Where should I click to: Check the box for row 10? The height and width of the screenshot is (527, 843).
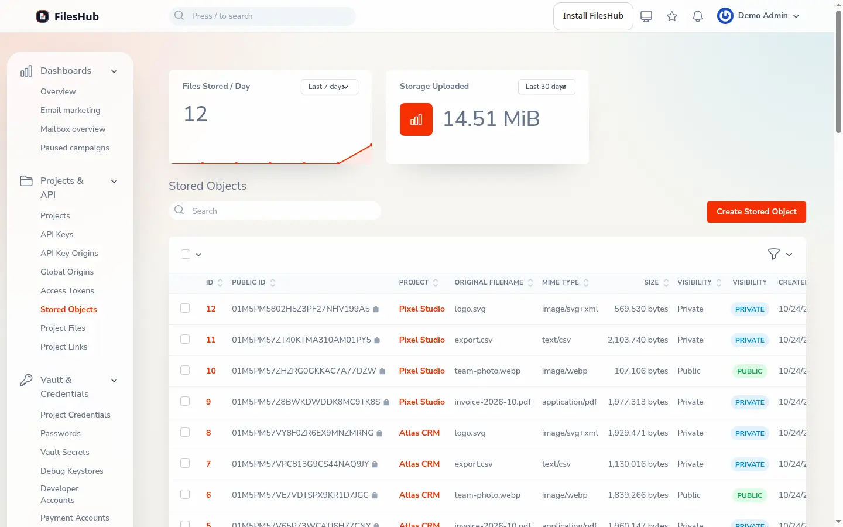click(x=185, y=370)
